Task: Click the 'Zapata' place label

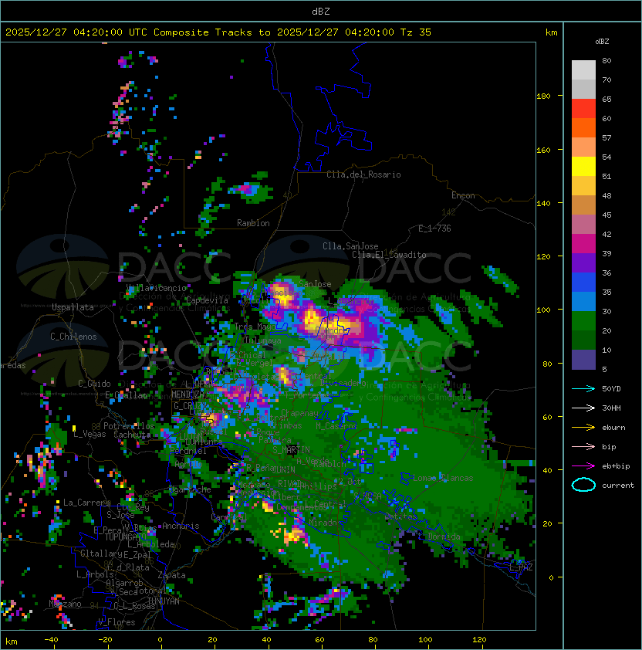Action: (171, 575)
